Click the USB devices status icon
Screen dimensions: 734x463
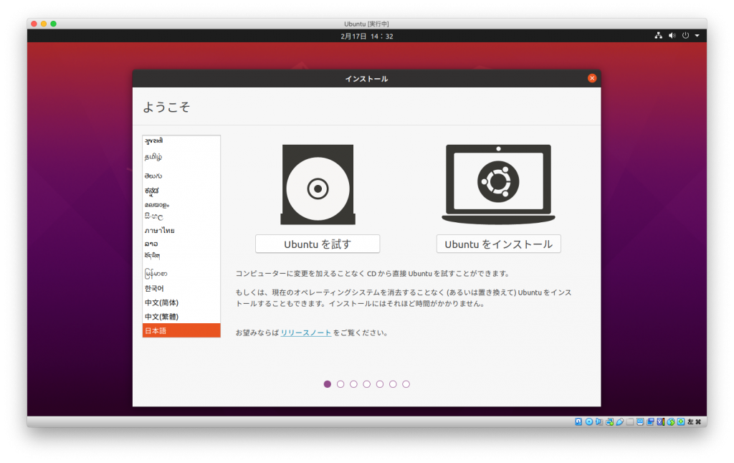click(619, 422)
